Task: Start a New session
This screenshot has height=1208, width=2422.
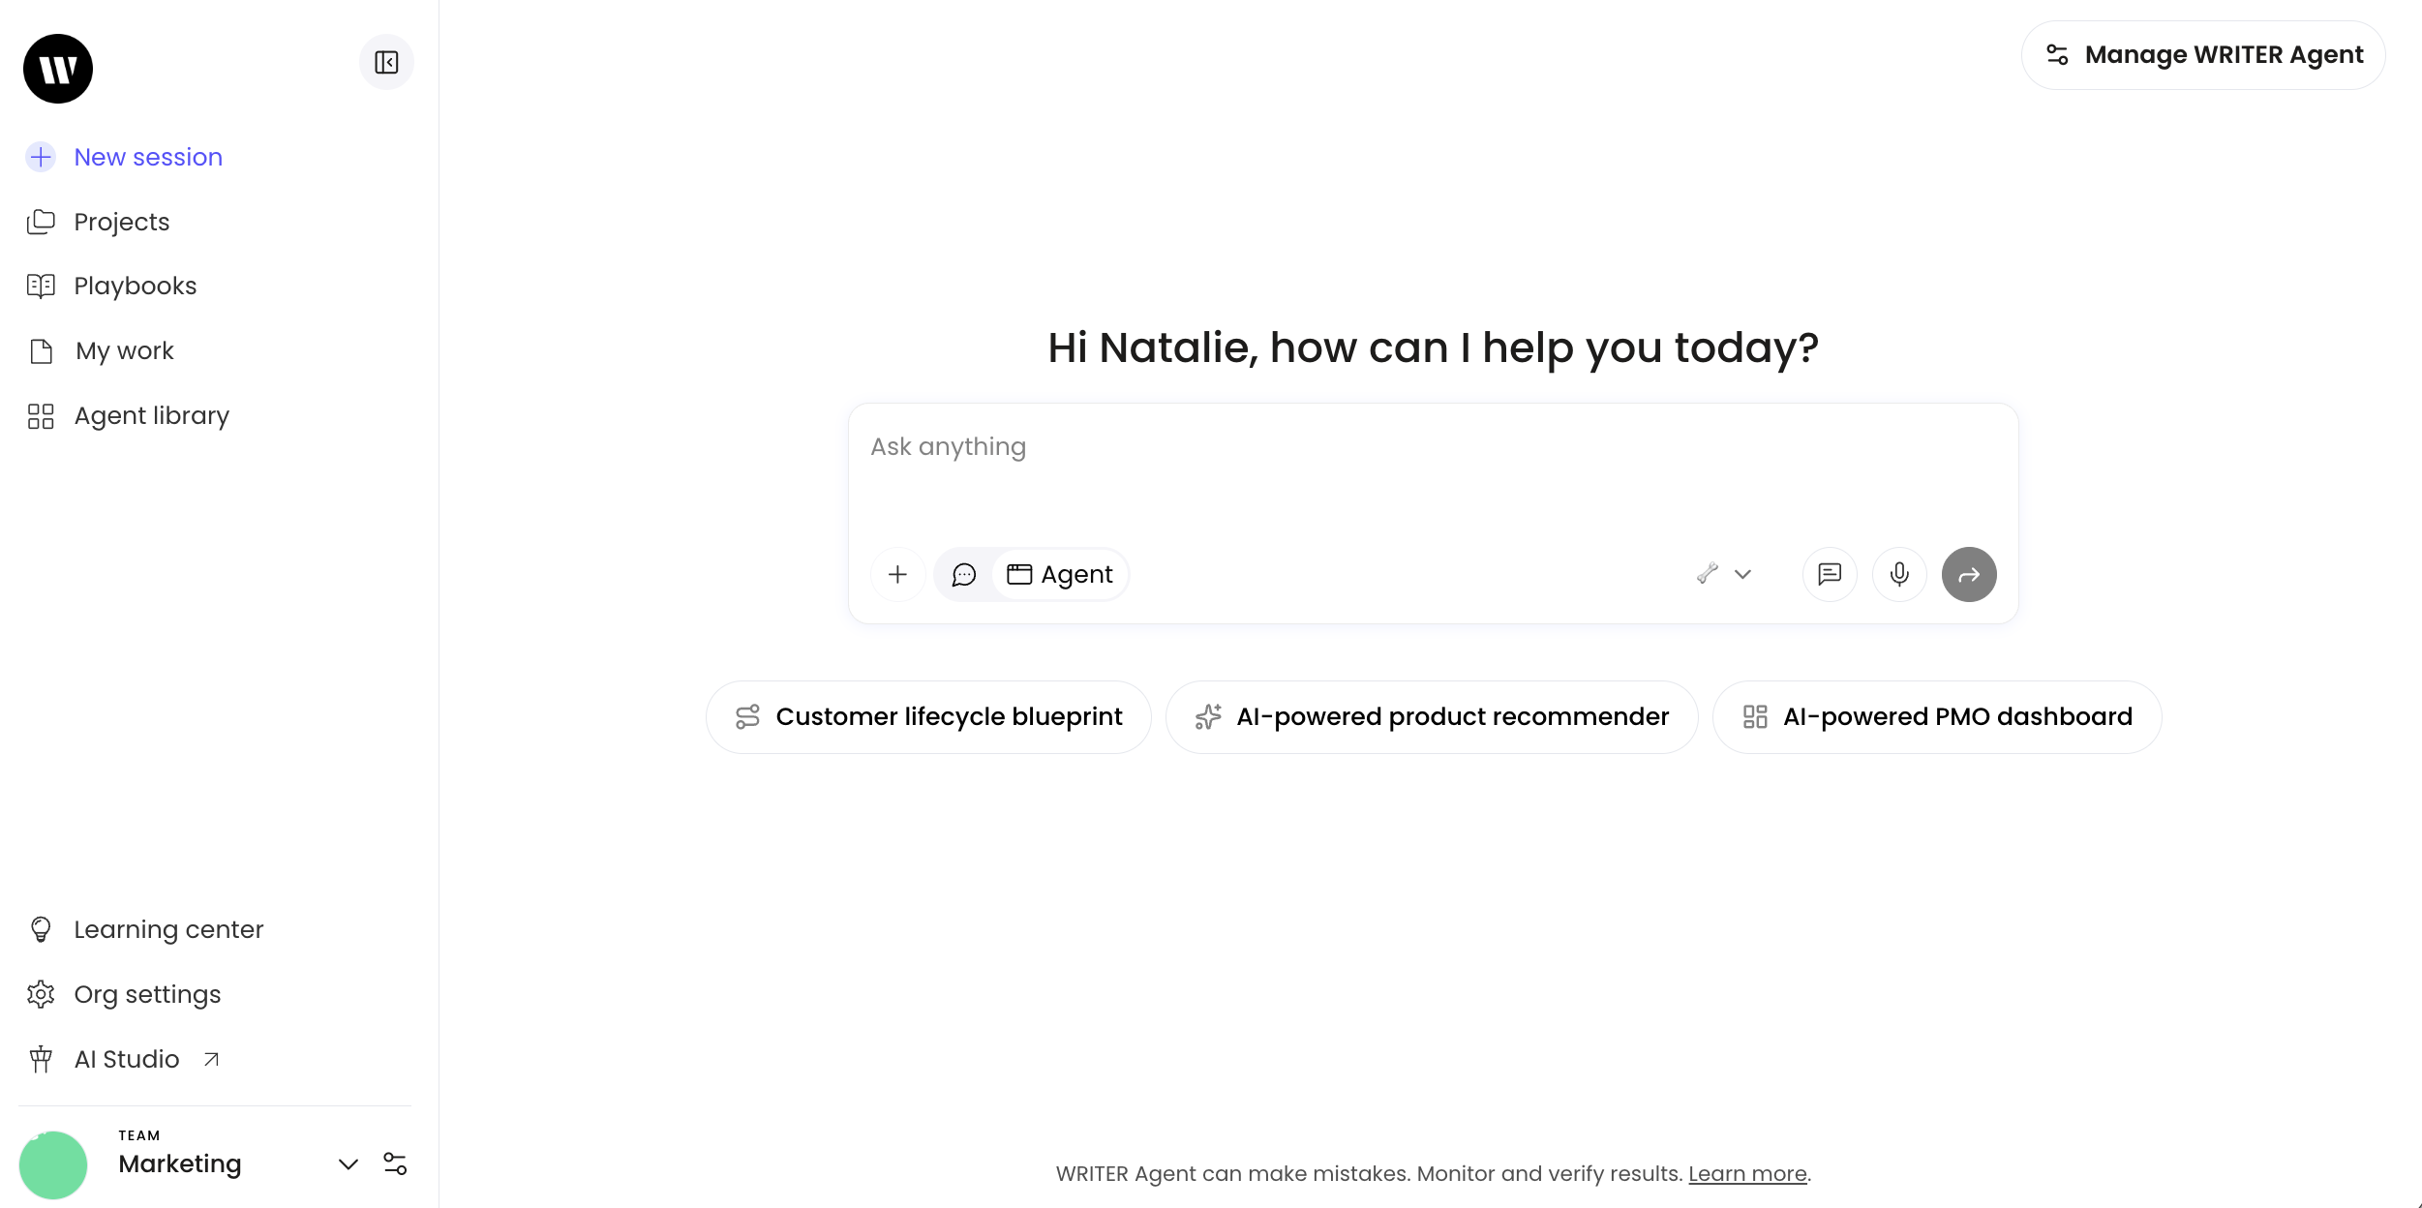Action: [147, 157]
